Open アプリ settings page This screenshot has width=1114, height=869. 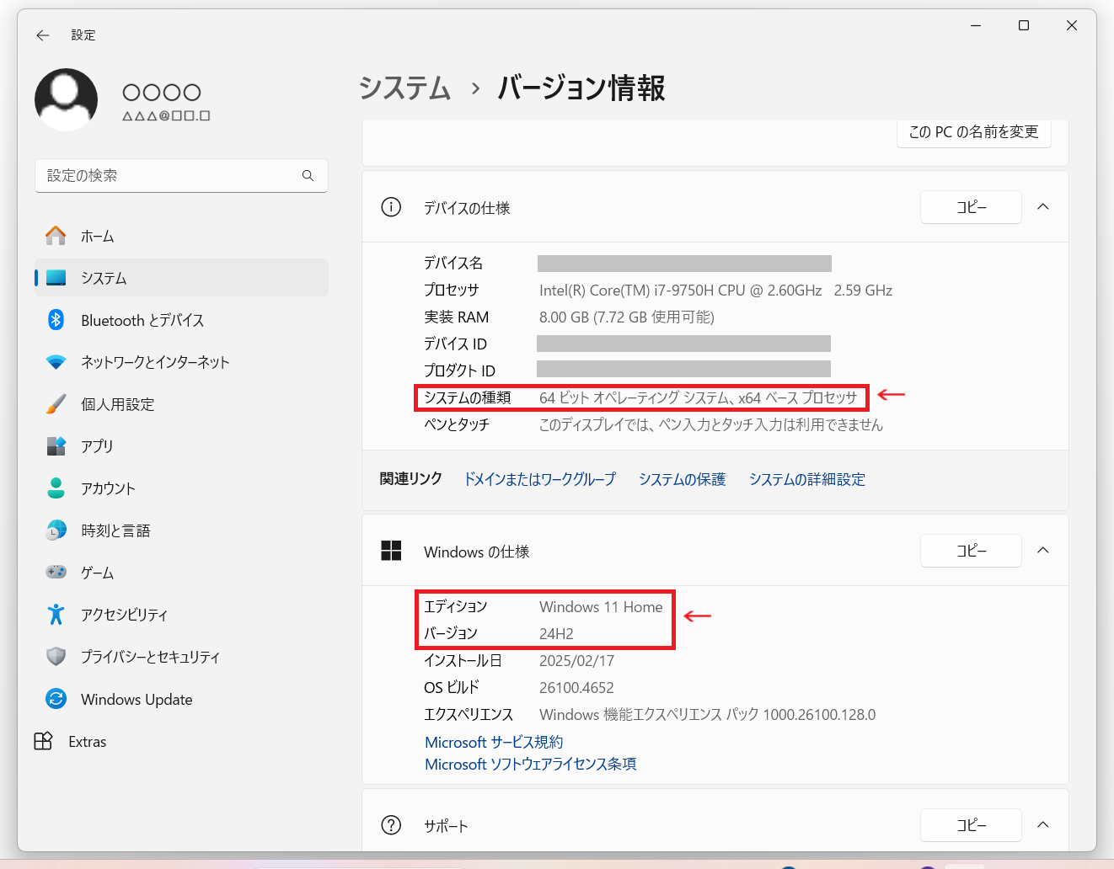tap(181, 446)
